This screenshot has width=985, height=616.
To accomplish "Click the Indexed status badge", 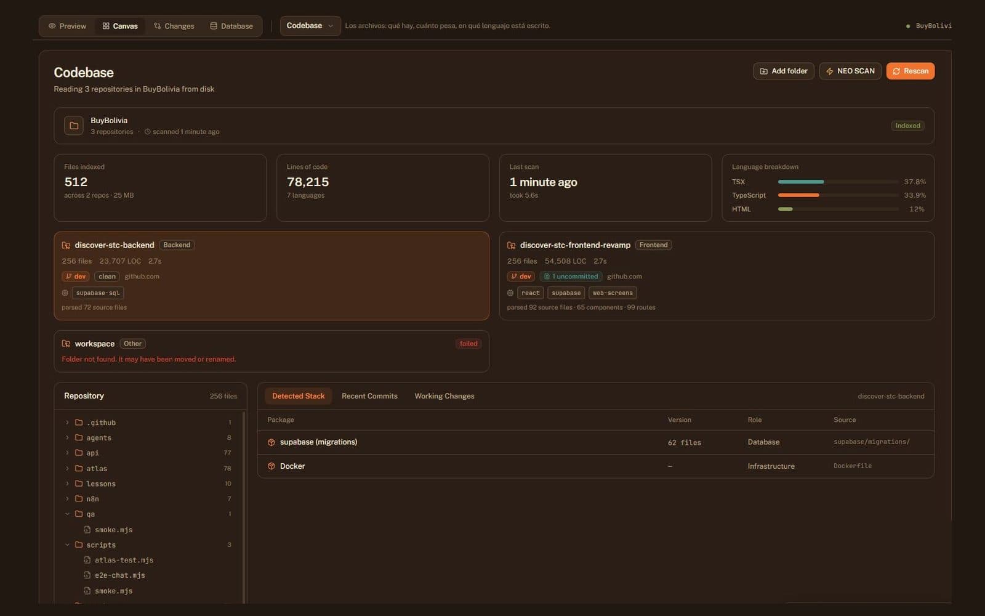I will (x=907, y=126).
